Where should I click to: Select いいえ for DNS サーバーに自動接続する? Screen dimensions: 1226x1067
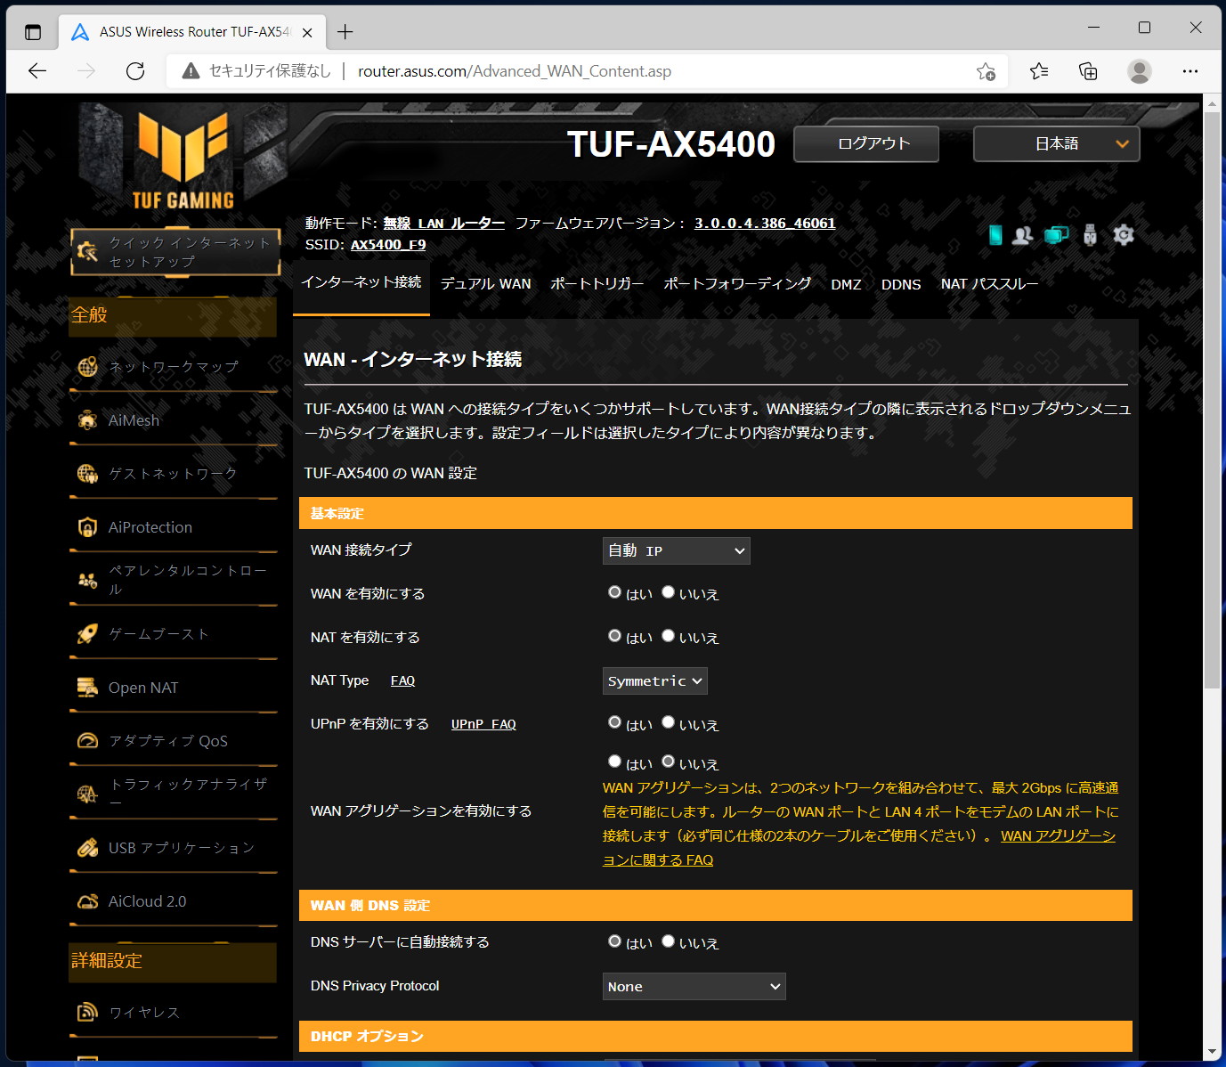coord(668,941)
